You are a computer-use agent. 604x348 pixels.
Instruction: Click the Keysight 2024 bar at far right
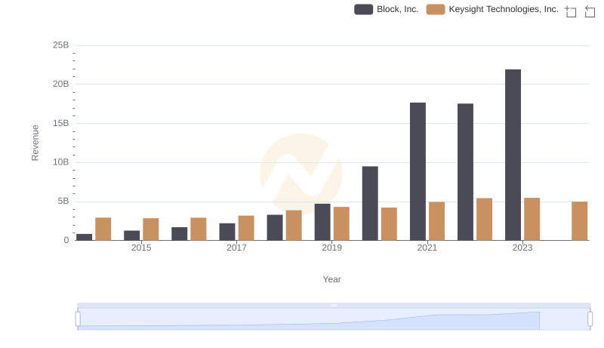(579, 221)
